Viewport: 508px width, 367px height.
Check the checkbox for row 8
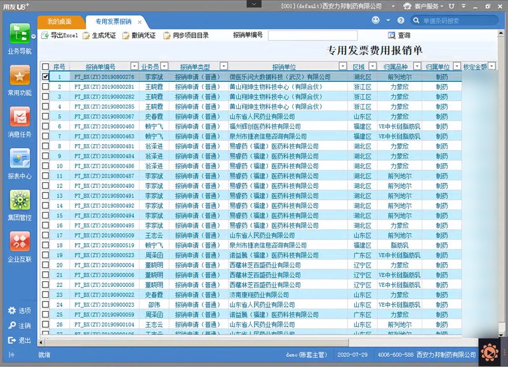pyautogui.click(x=45, y=146)
